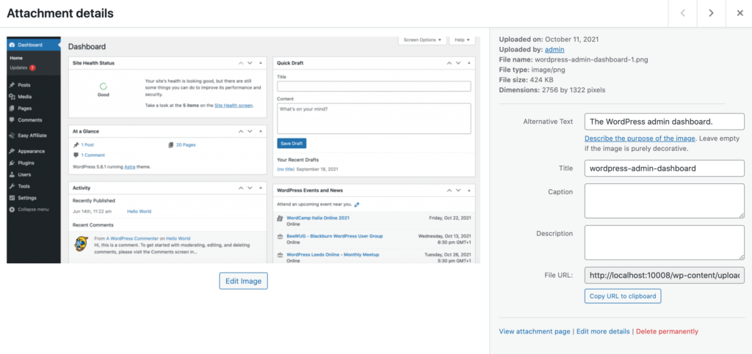Image resolution: width=752 pixels, height=354 pixels.
Task: Click the comment icon beside 1 Comment
Action: tap(76, 155)
